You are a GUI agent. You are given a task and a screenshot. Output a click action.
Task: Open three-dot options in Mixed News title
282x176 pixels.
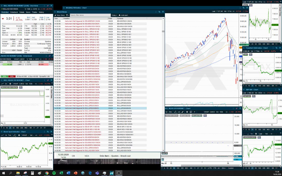pyautogui.click(x=156, y=12)
